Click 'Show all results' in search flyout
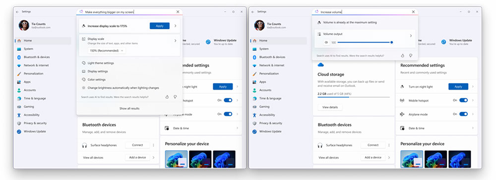 click(x=129, y=109)
